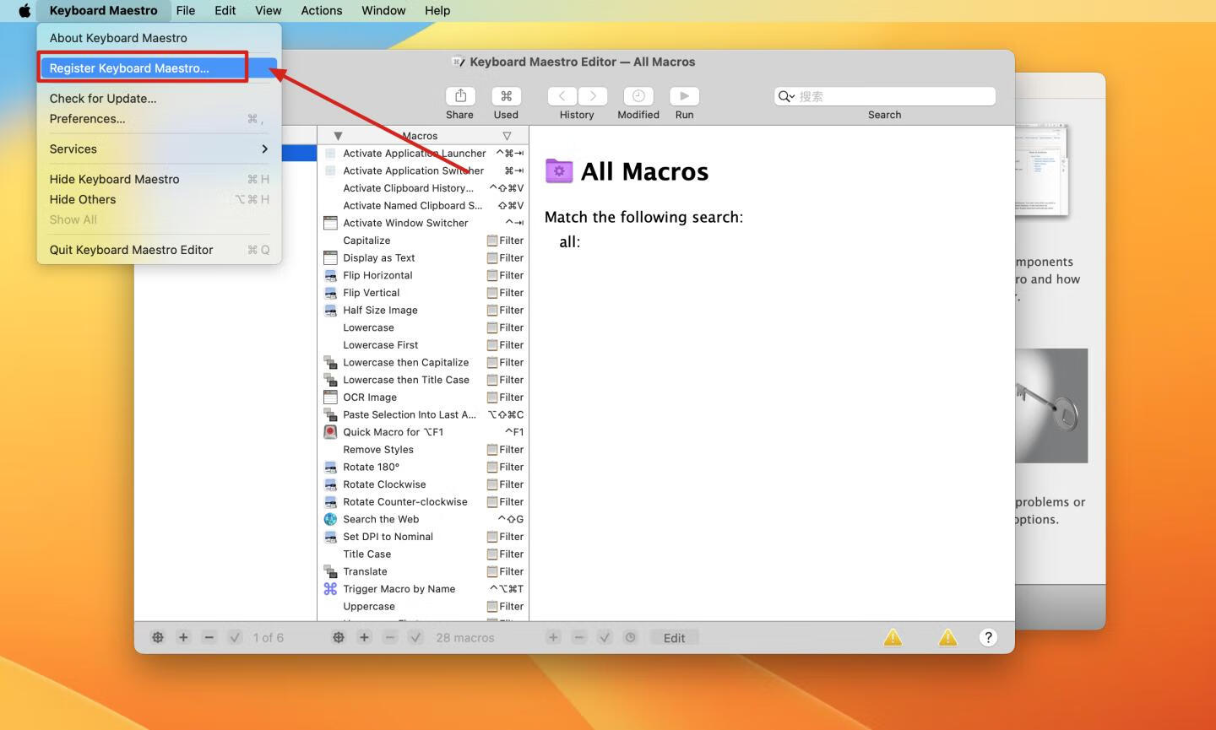Open the help question mark button
Screen dimensions: 1216x730
coord(988,638)
